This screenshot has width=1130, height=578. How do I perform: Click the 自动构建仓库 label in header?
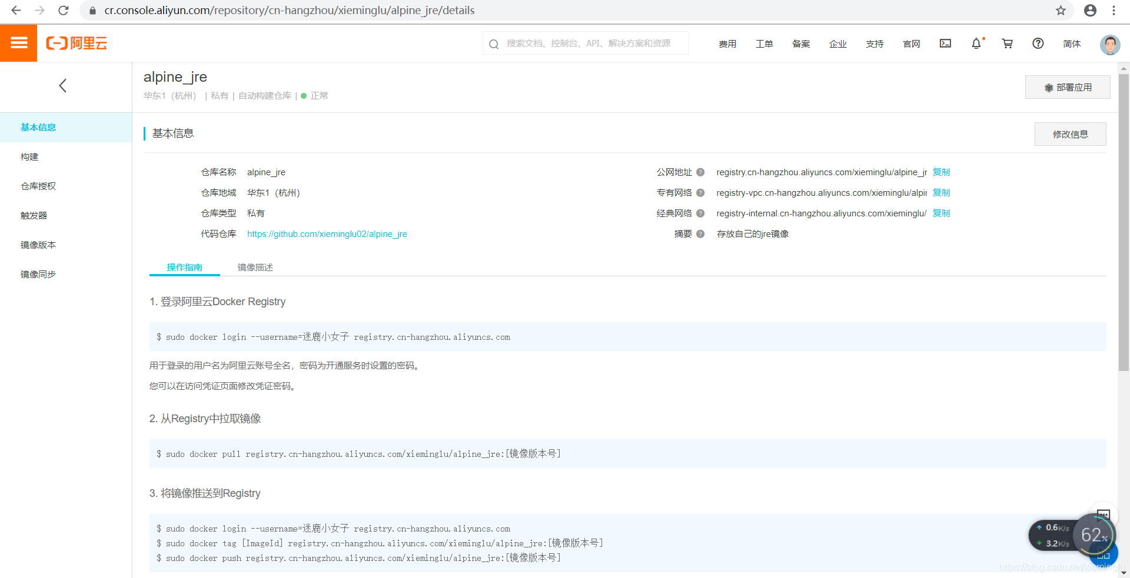265,96
